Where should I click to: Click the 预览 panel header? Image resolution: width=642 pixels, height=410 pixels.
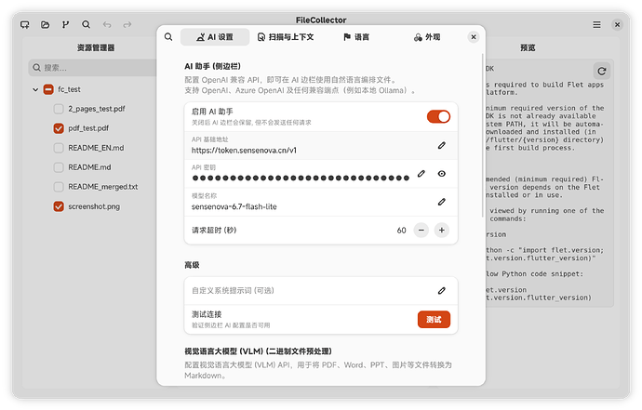[x=528, y=47]
